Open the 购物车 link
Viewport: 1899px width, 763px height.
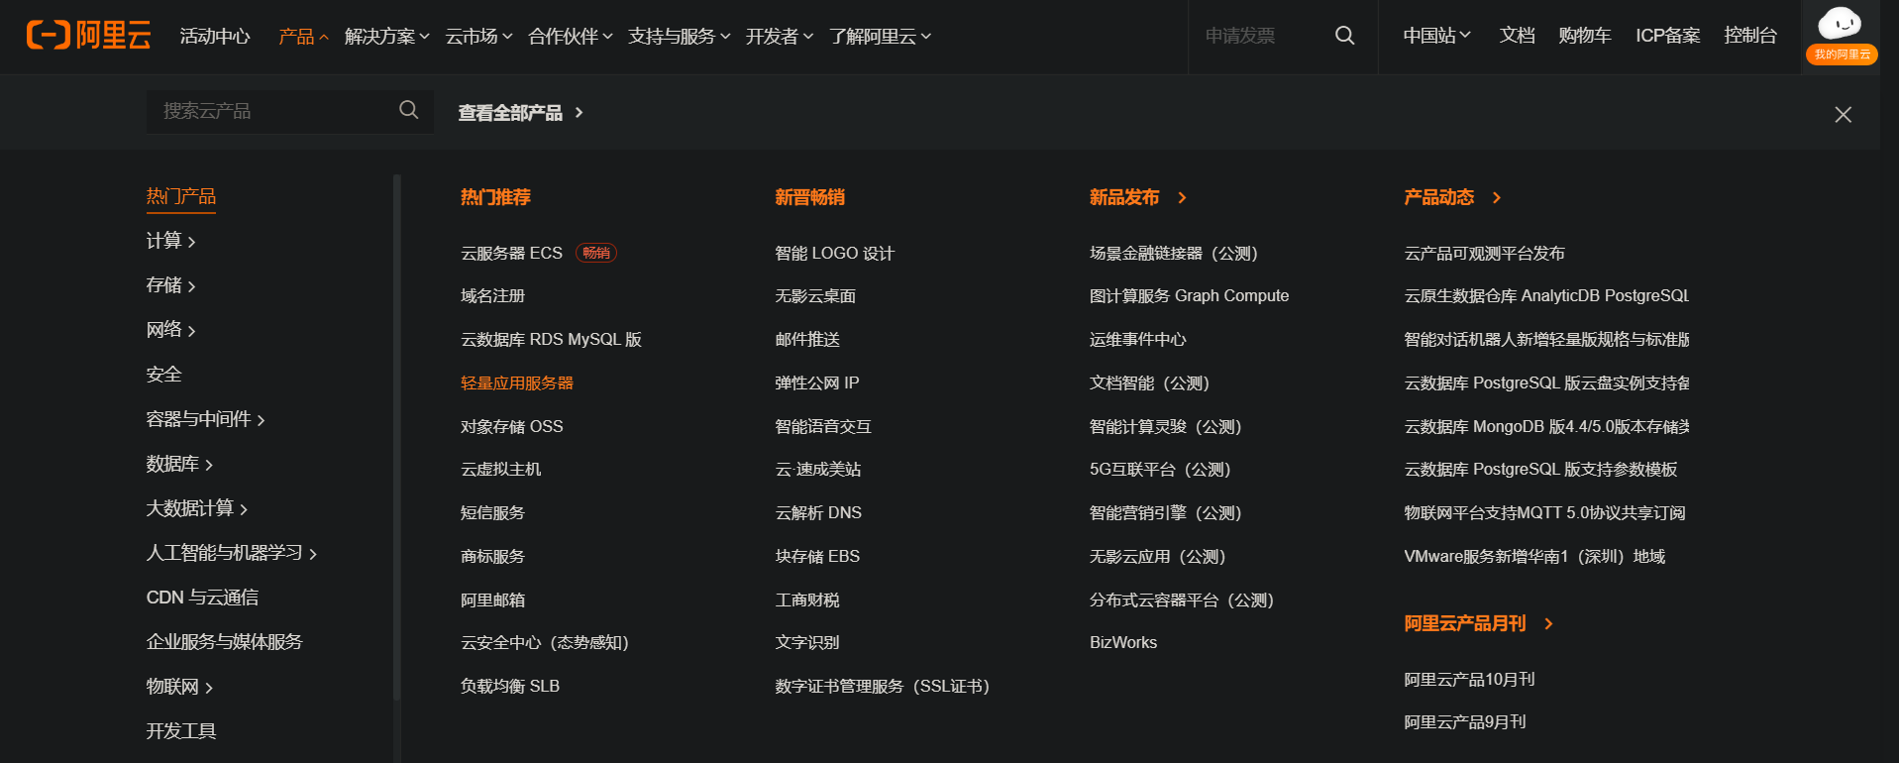(x=1585, y=36)
